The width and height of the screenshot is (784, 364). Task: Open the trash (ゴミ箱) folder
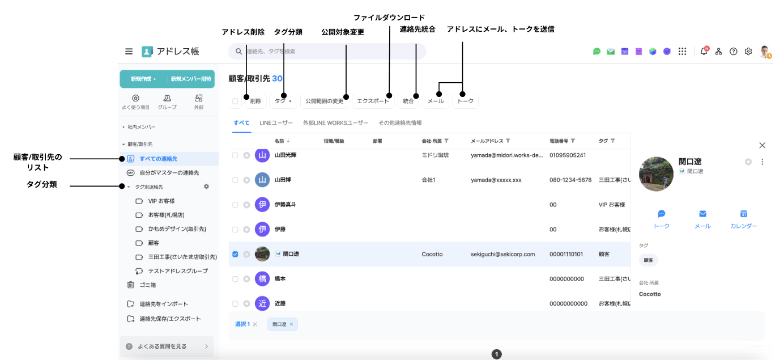pos(148,285)
